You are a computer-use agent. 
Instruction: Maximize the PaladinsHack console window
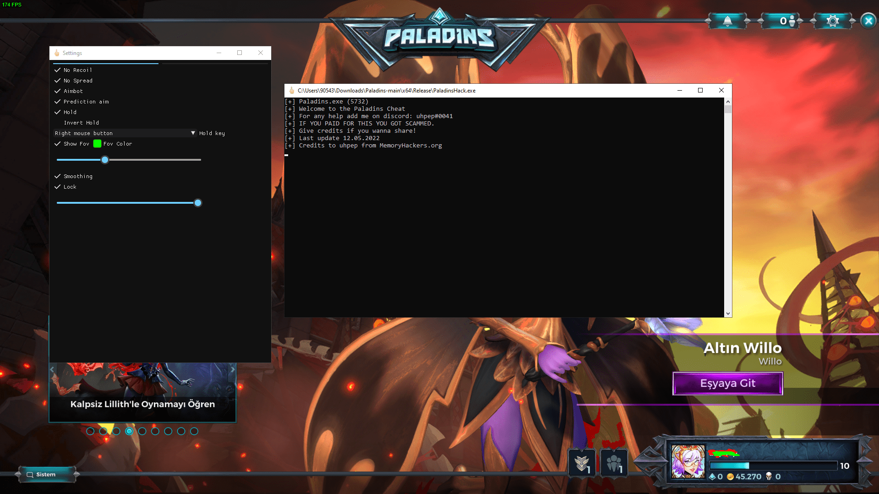coord(700,91)
